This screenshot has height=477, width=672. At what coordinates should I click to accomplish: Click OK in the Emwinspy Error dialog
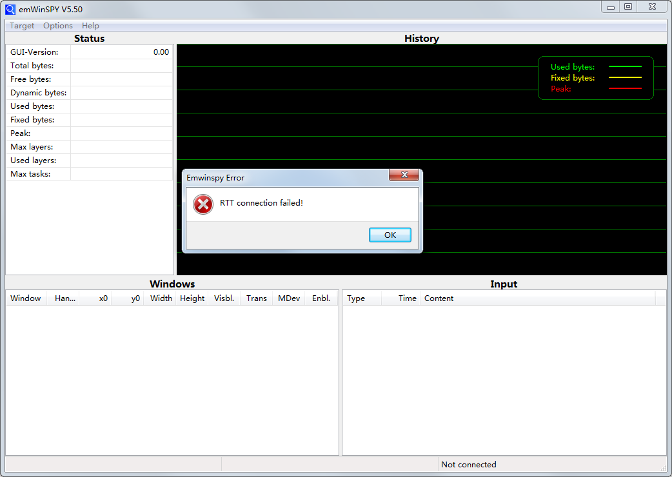390,235
